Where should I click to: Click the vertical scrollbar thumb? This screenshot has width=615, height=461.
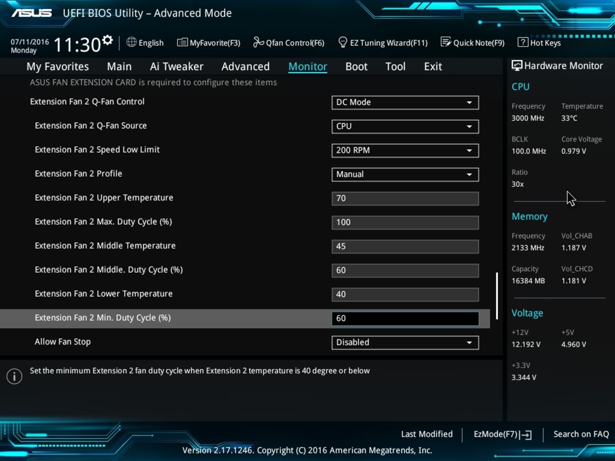[497, 296]
